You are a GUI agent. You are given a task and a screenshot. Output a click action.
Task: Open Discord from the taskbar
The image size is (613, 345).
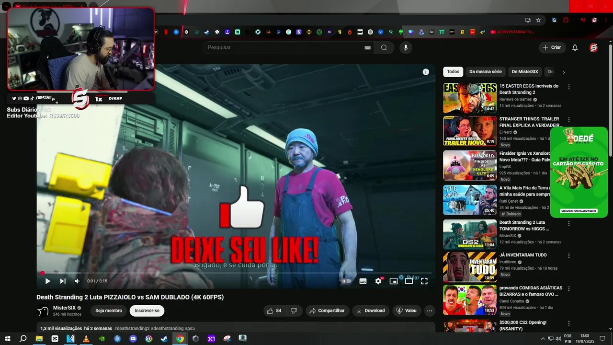[x=133, y=339]
